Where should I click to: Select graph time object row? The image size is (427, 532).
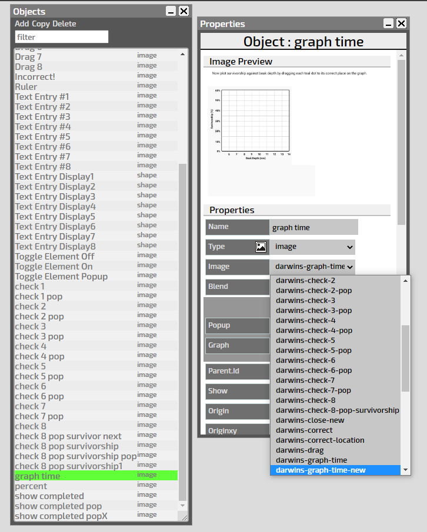pos(96,476)
